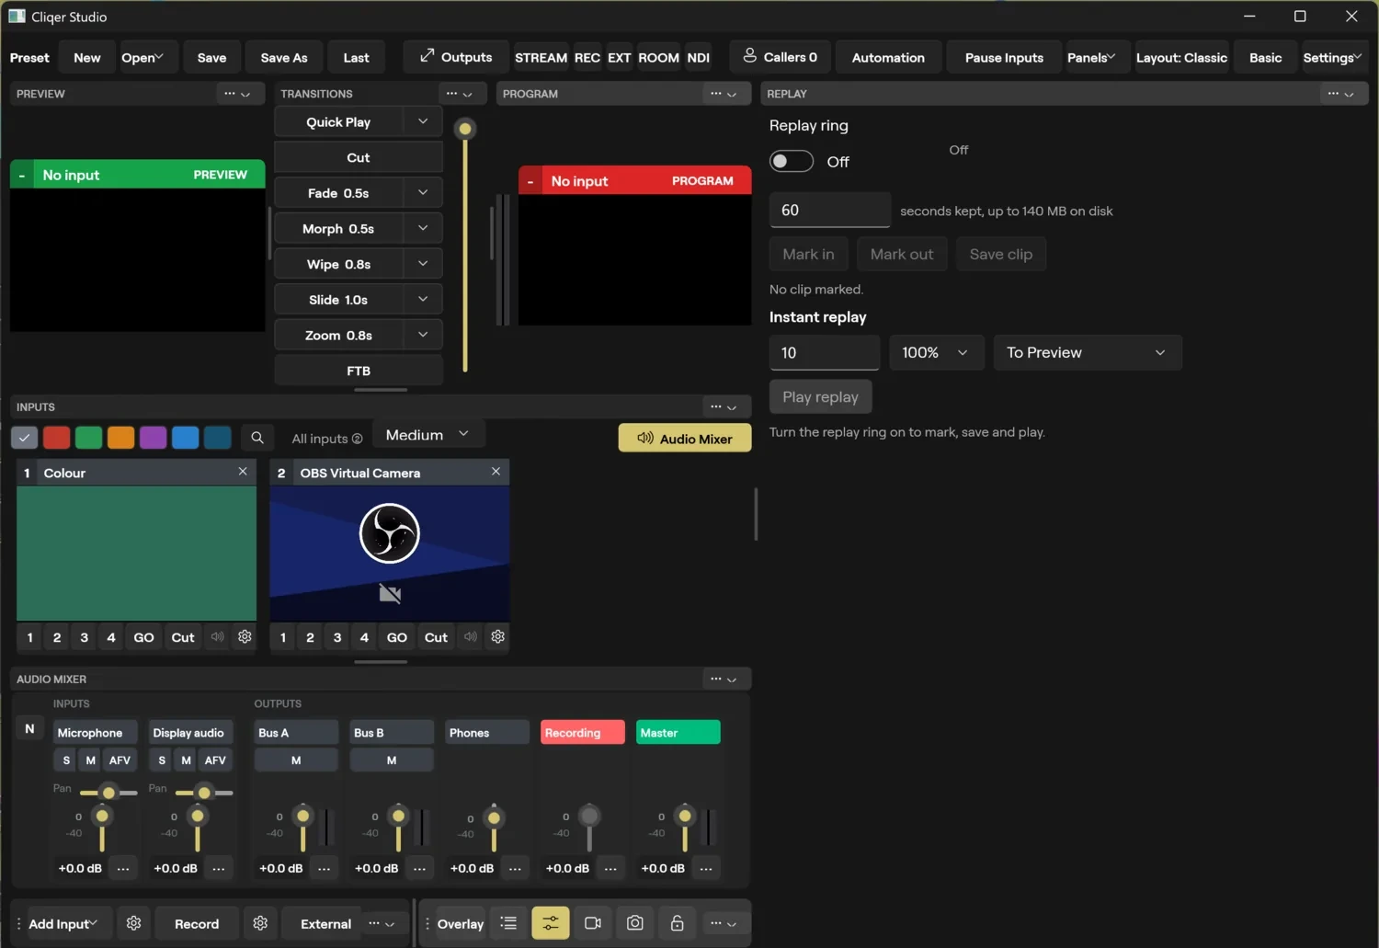Image resolution: width=1379 pixels, height=948 pixels.
Task: Open settings gear for OBS Virtual Camera input
Action: (498, 636)
